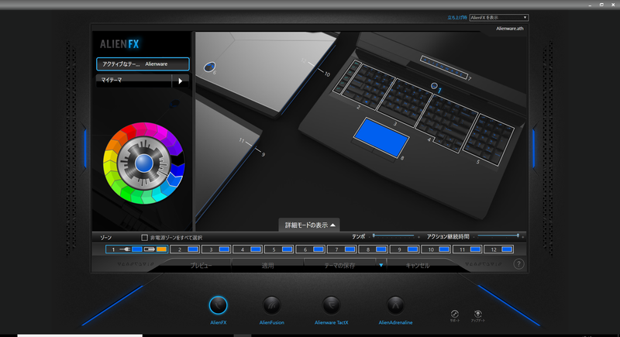Open the サポート support icon
Screen dimensions: 620x337
coord(455,314)
